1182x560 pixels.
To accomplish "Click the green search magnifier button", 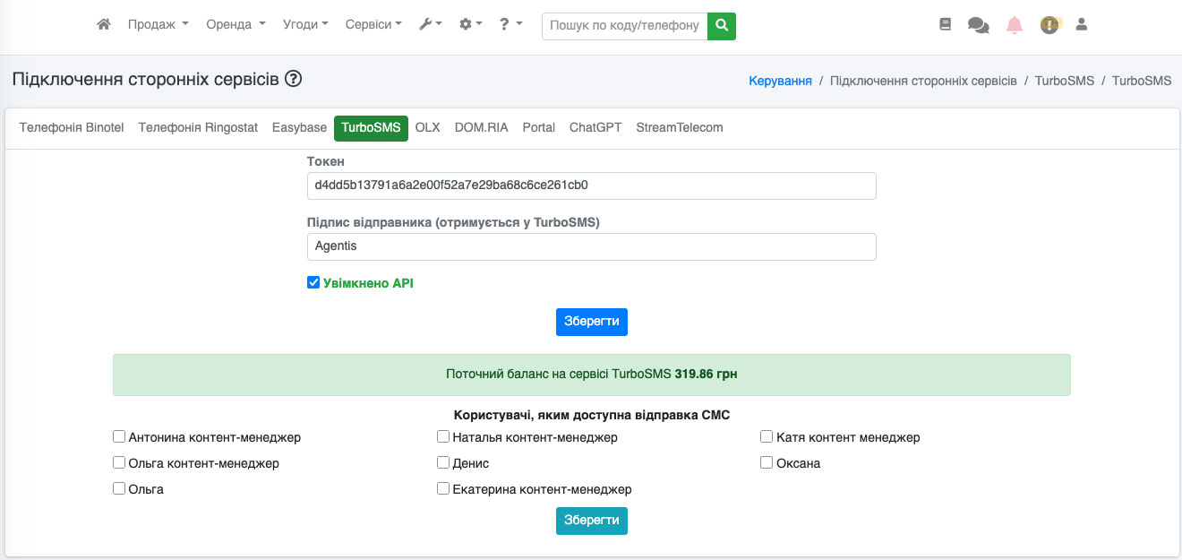I will pyautogui.click(x=721, y=26).
